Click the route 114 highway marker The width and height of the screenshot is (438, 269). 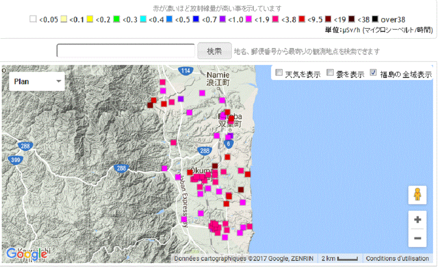click(x=185, y=71)
